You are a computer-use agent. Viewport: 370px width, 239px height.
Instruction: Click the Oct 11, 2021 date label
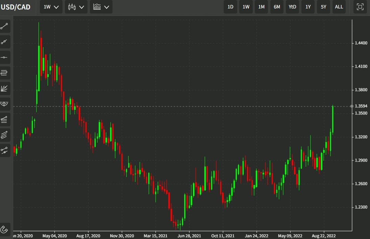[223, 236]
